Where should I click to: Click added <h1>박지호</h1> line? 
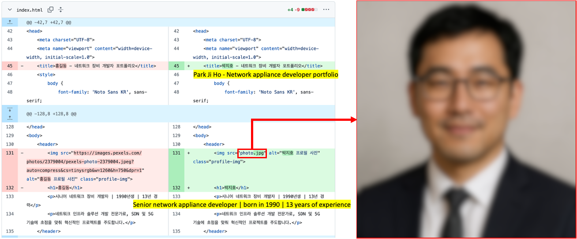[x=259, y=188]
